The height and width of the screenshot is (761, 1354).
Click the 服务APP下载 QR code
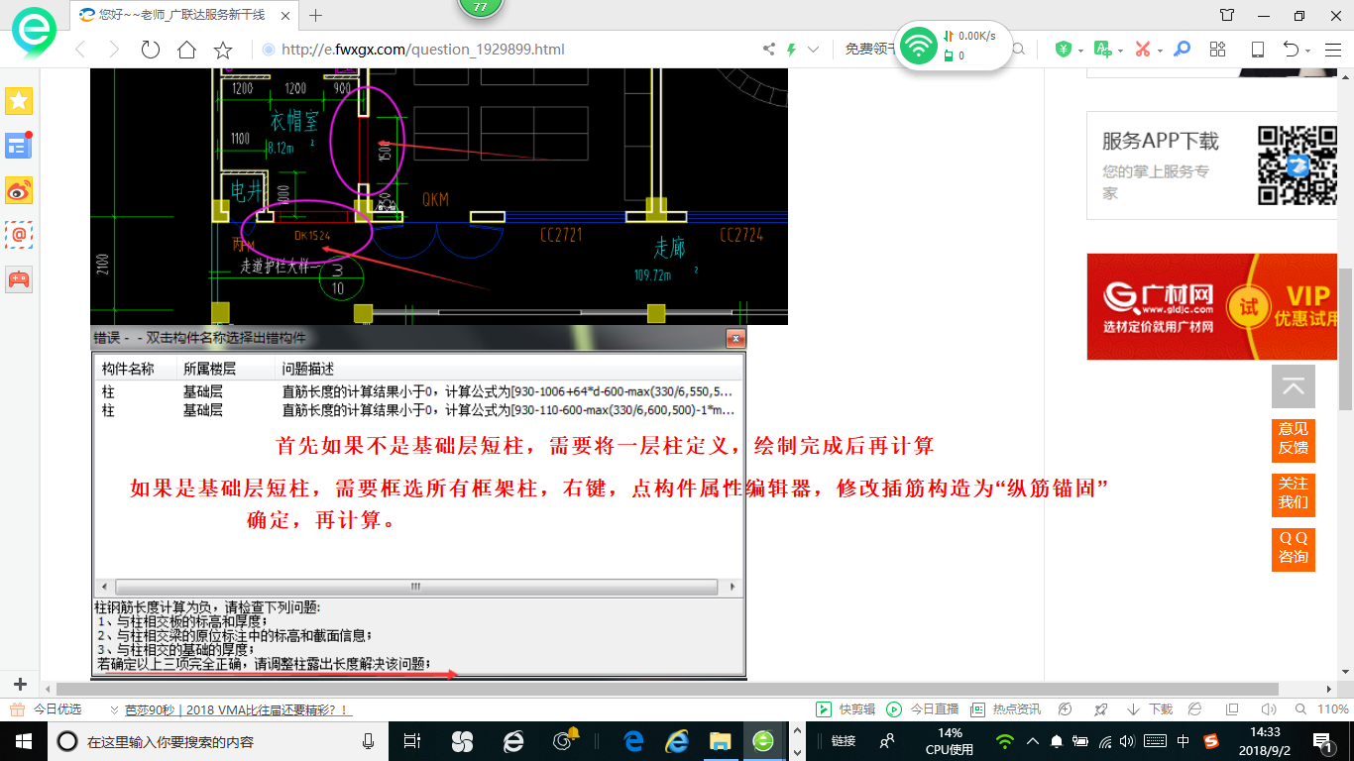pyautogui.click(x=1298, y=164)
